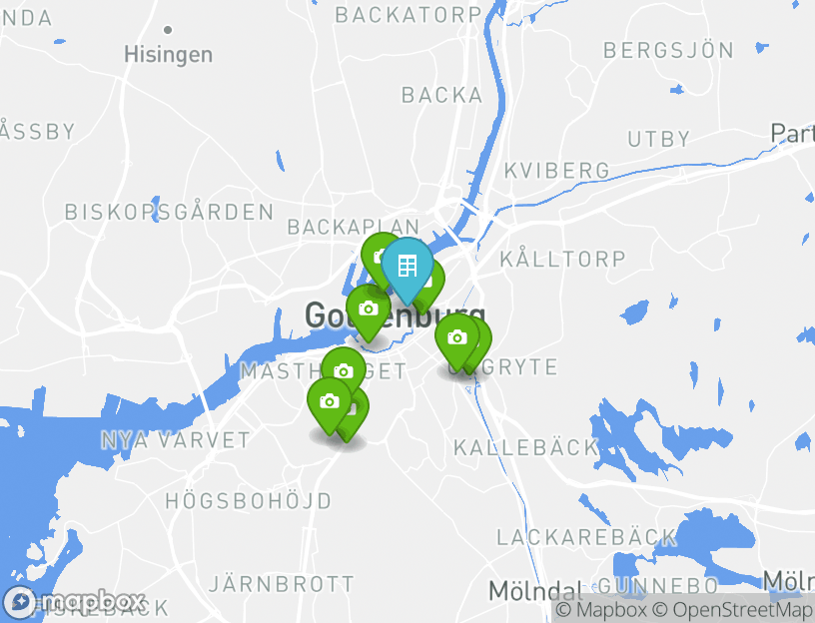This screenshot has height=623, width=815.
Task: Click the green camera pin over Gothenburg label
Action: tap(369, 311)
